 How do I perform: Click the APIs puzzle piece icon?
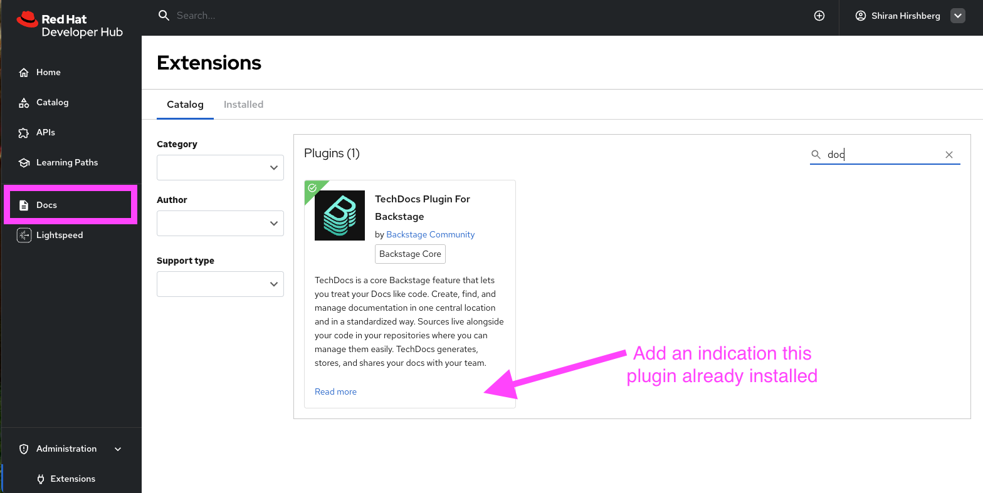24,133
